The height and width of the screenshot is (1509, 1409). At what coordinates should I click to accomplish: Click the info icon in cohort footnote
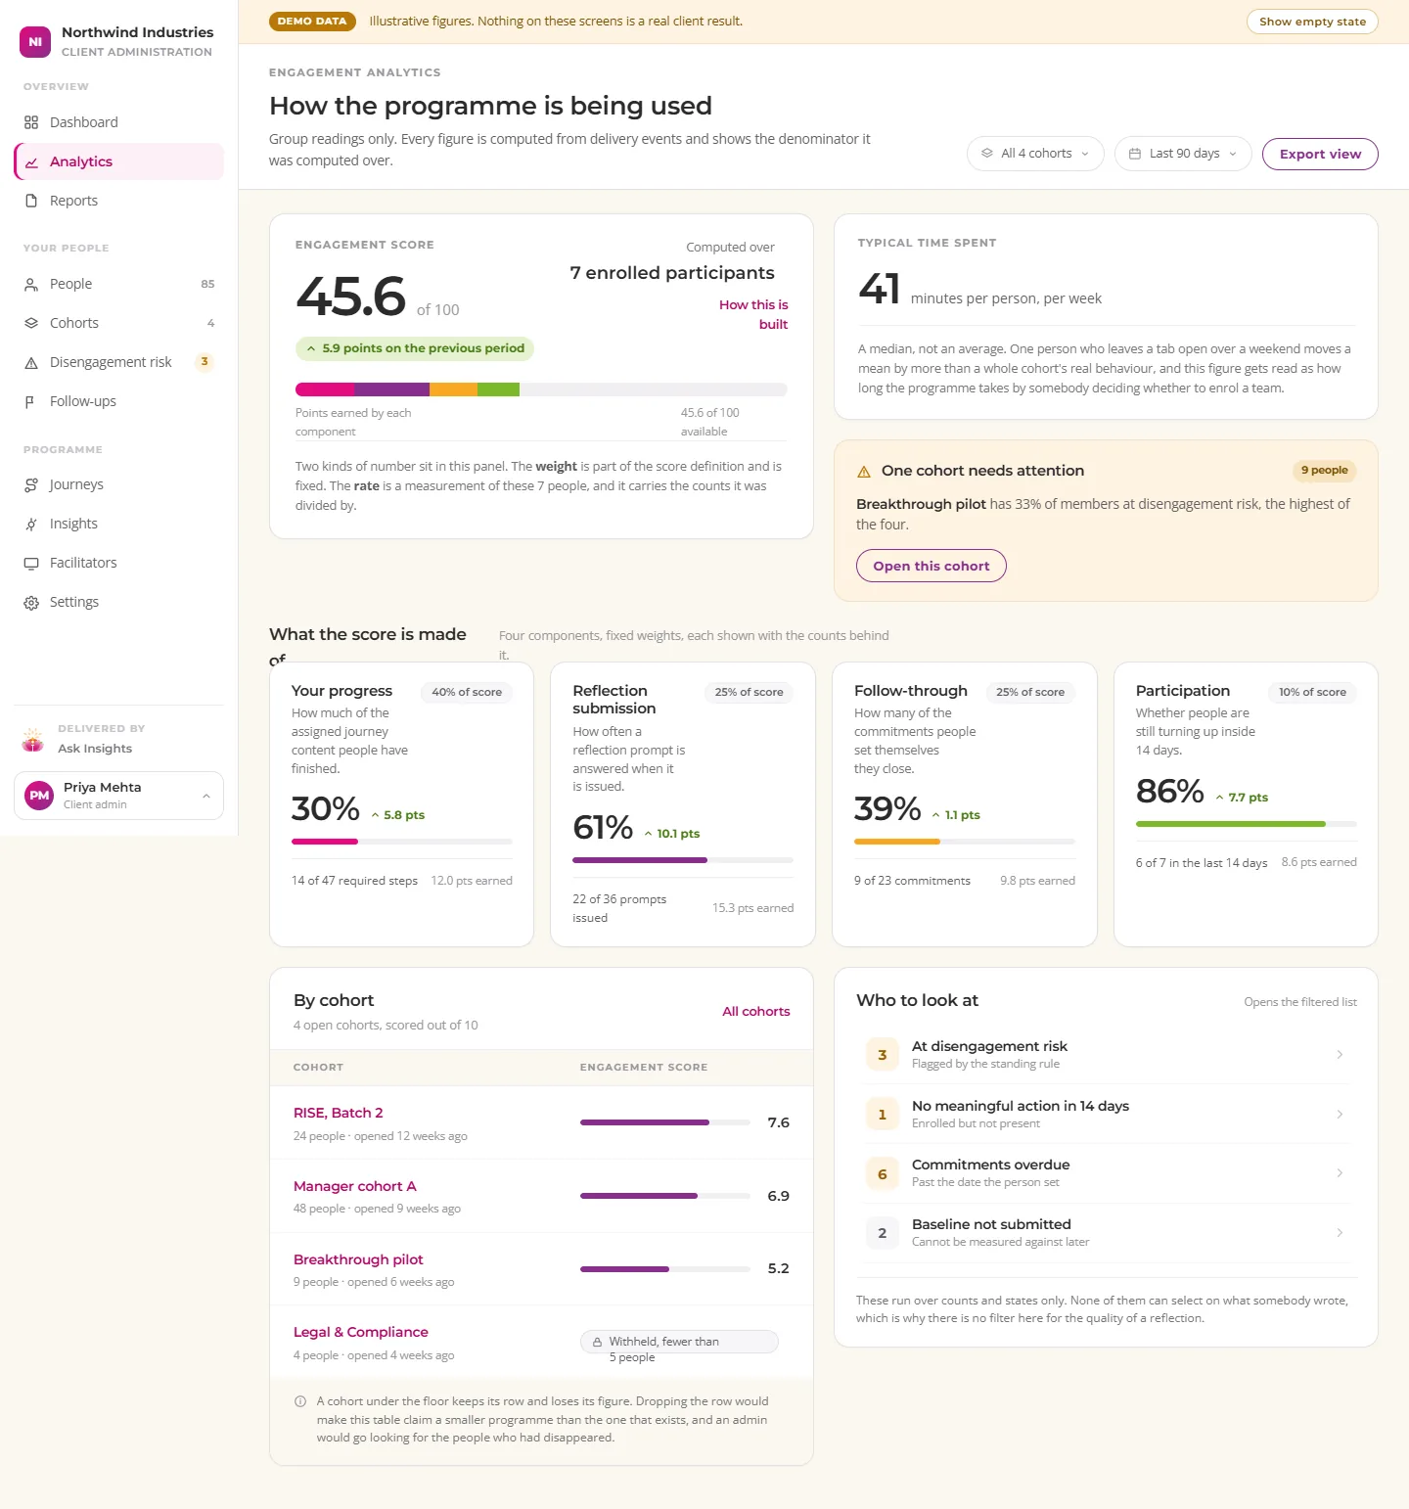[300, 1401]
